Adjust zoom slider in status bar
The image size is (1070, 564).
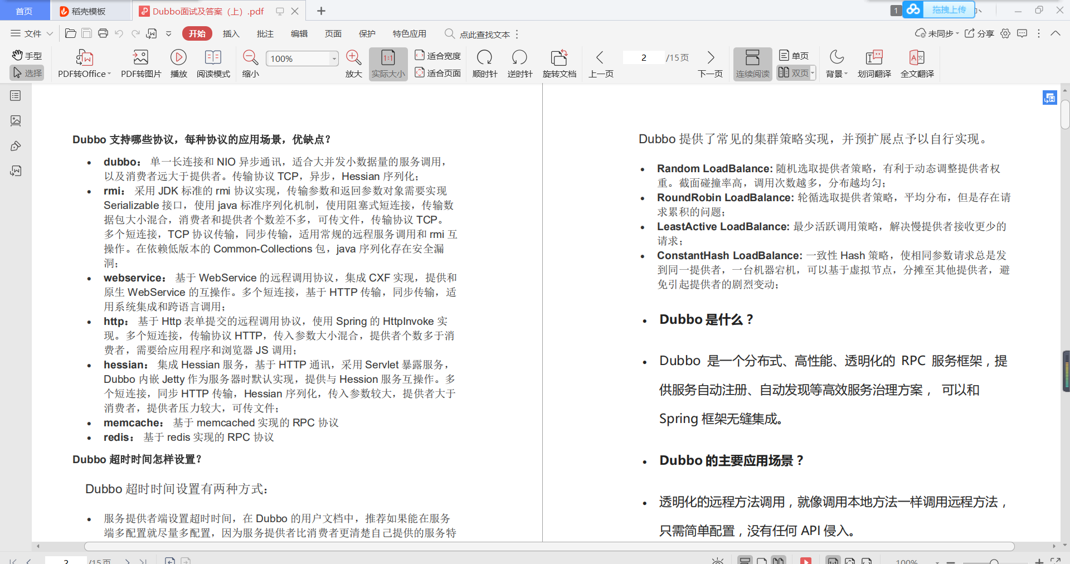[994, 561]
